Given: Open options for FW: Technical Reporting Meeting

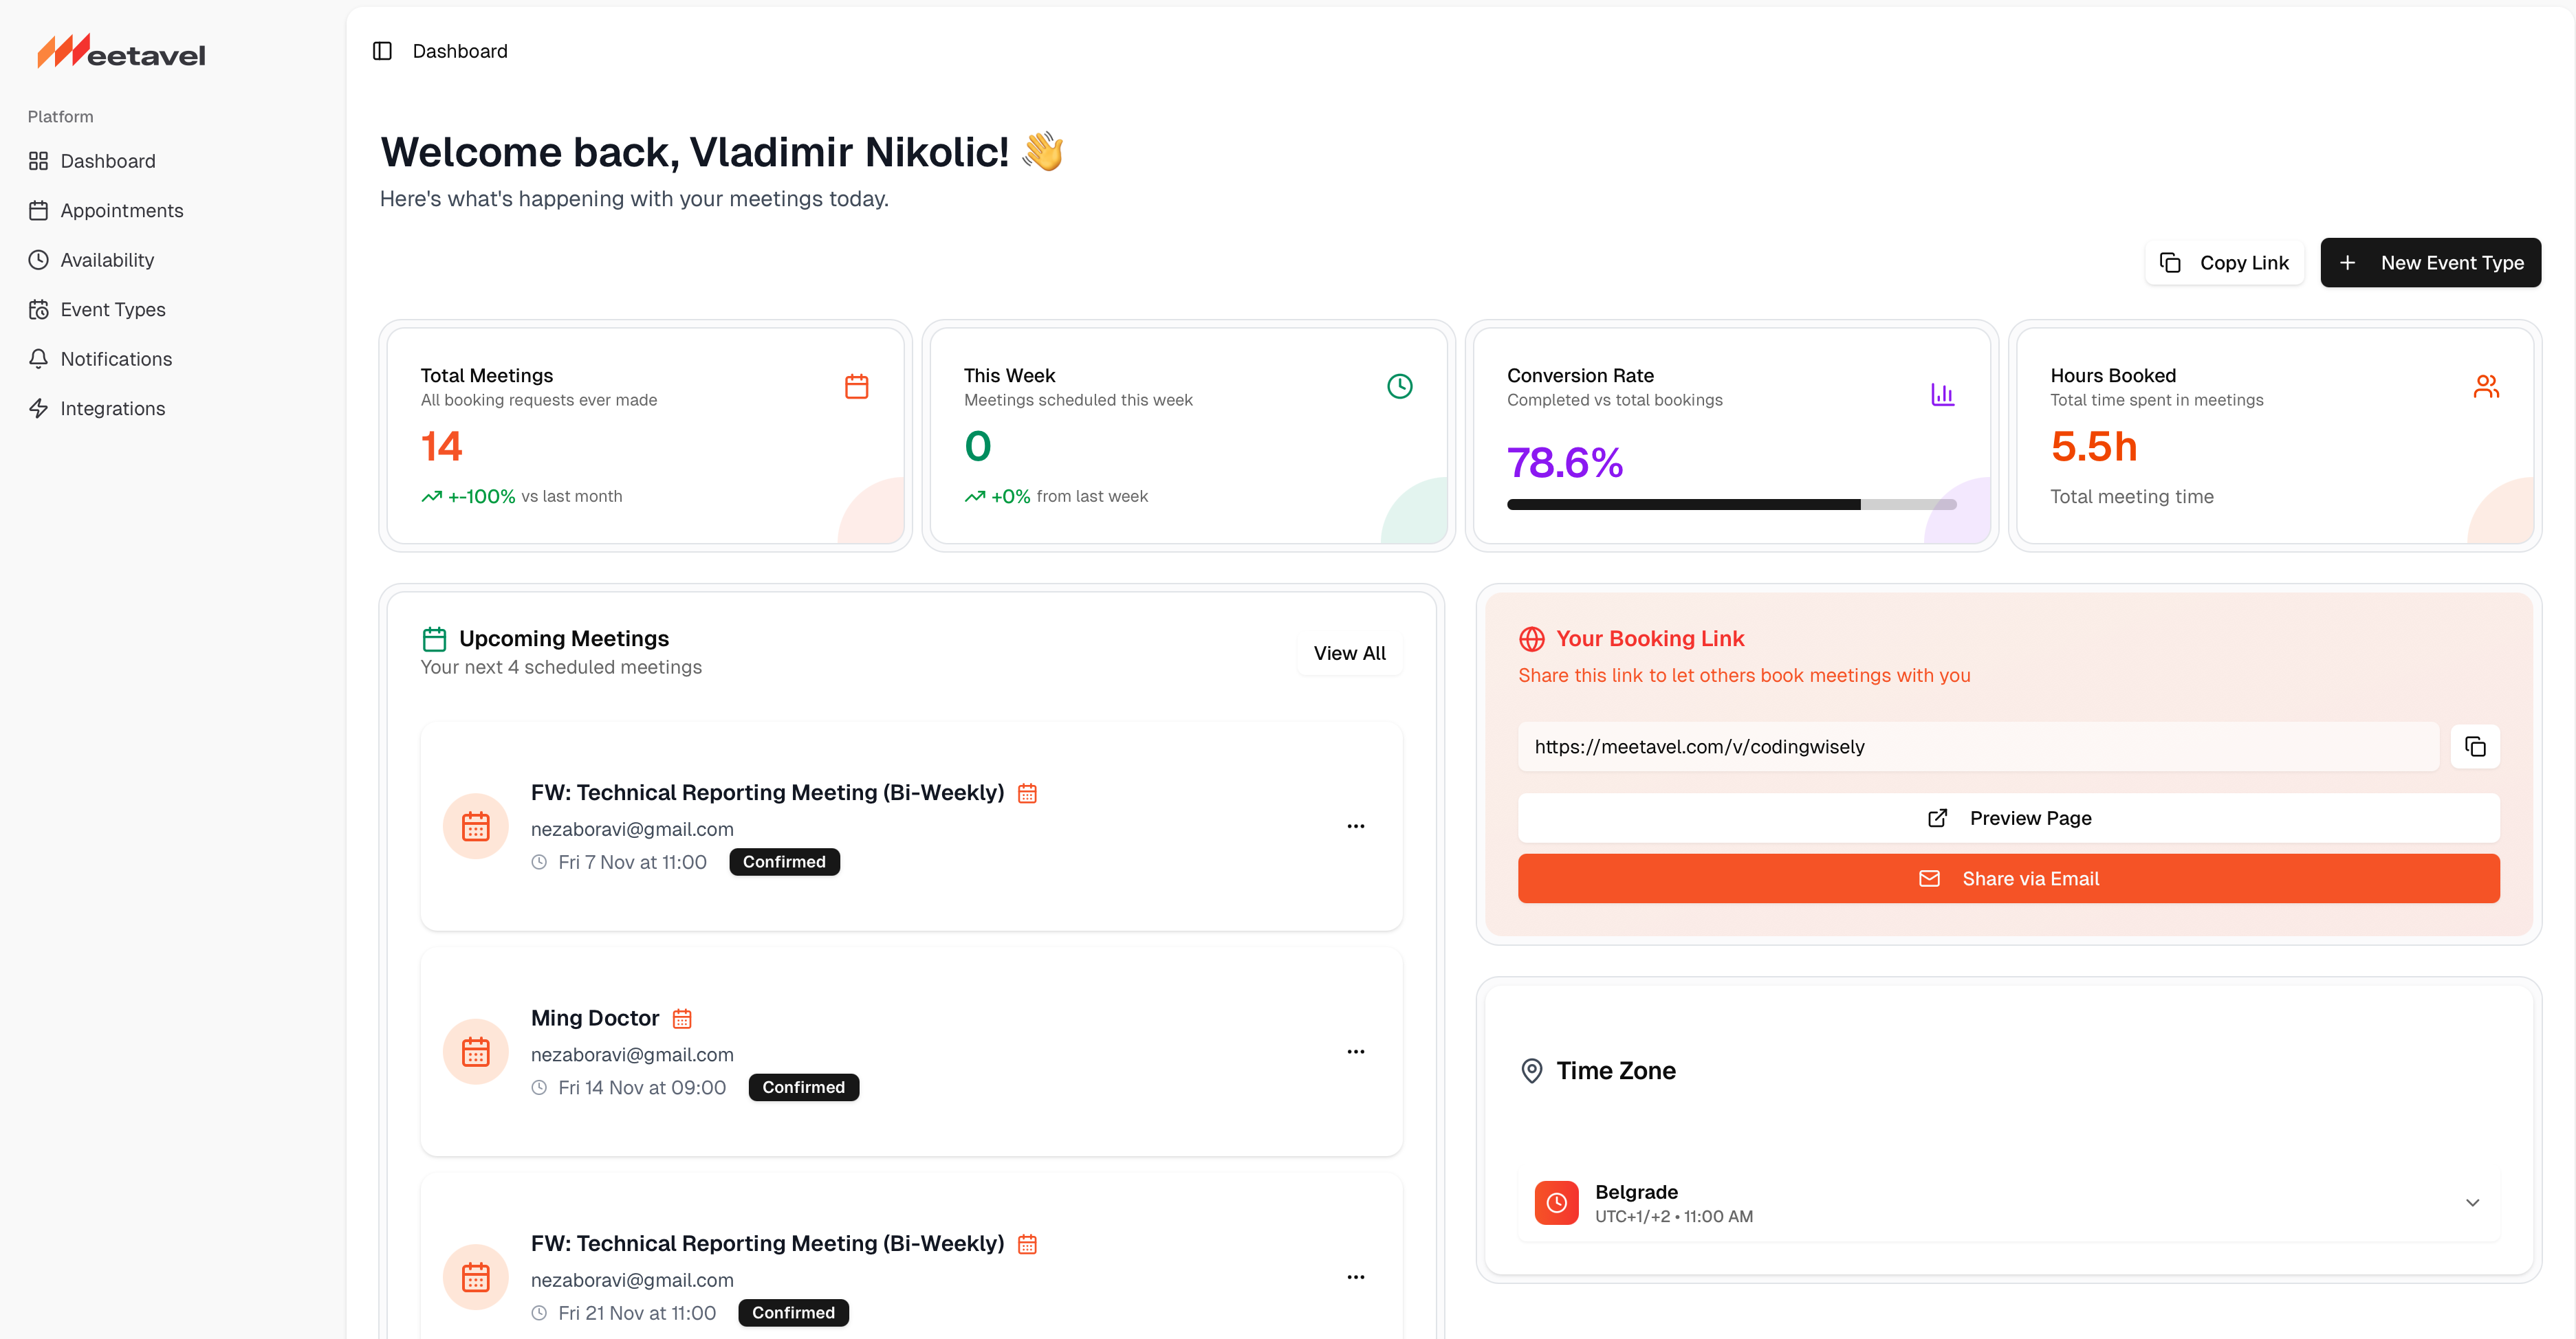Looking at the screenshot, I should tap(1356, 826).
